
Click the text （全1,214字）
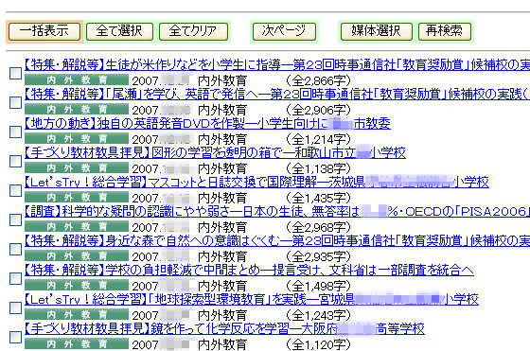[x=318, y=139]
